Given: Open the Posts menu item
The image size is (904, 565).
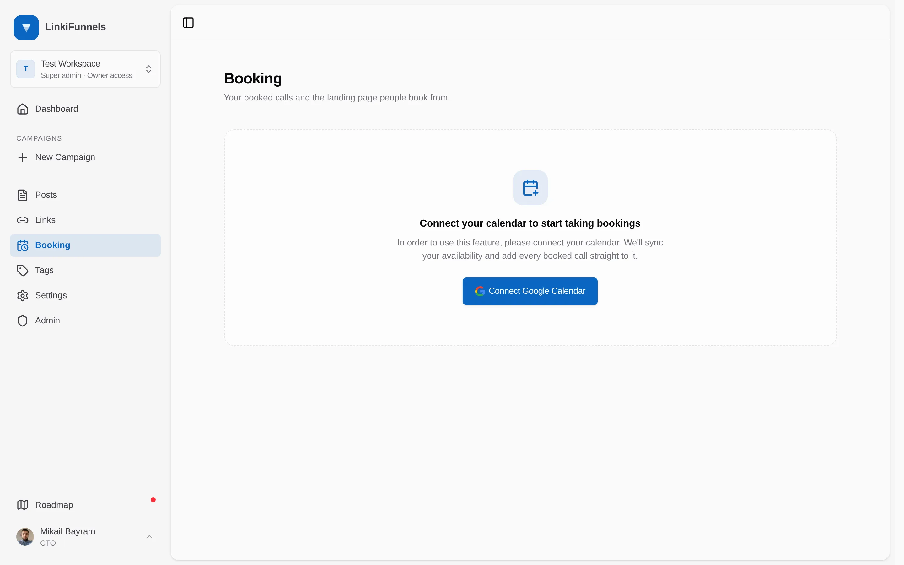Looking at the screenshot, I should [x=85, y=195].
